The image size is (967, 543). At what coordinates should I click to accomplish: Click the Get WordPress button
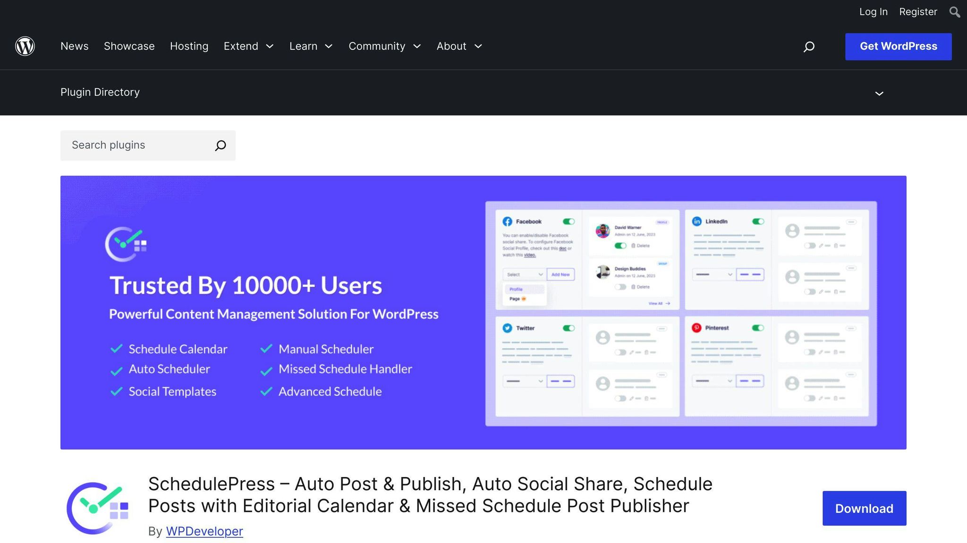coord(898,47)
